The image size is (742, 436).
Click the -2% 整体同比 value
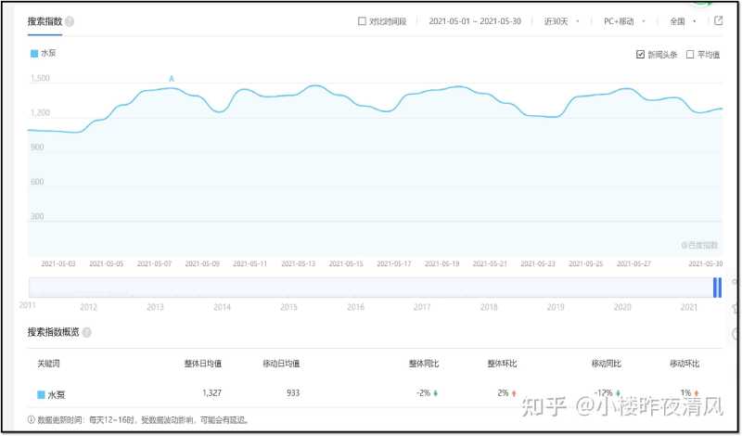tap(423, 393)
